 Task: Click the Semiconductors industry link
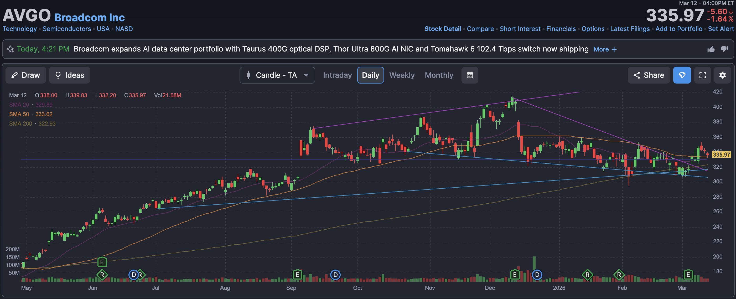click(x=66, y=29)
